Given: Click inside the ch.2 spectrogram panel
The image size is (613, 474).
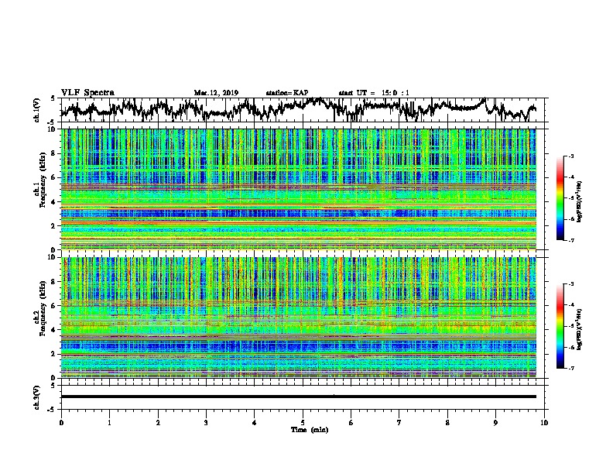Looking at the screenshot, I should (x=298, y=318).
